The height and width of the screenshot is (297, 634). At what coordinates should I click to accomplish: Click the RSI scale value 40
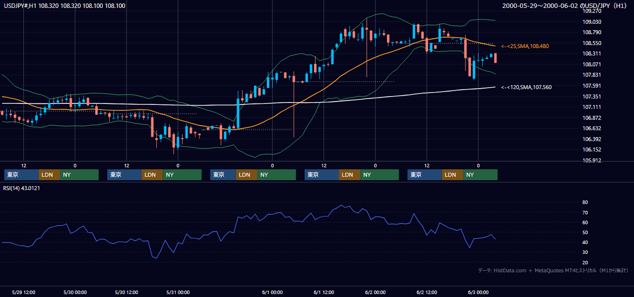click(585, 242)
